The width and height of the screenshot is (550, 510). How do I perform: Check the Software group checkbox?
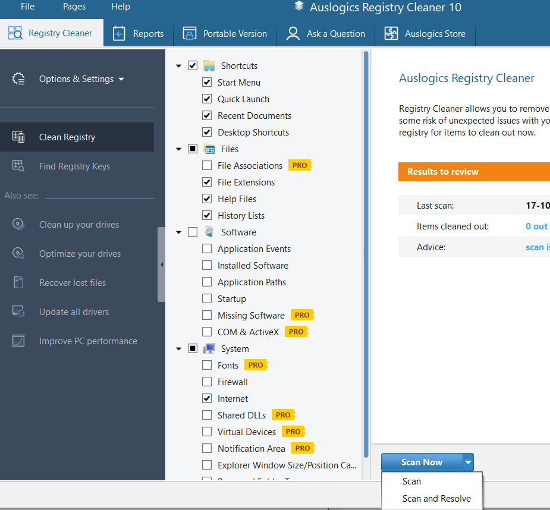coord(193,232)
